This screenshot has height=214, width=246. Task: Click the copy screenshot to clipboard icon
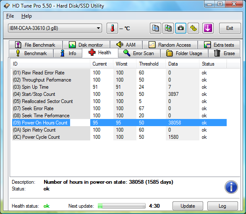point(168,28)
